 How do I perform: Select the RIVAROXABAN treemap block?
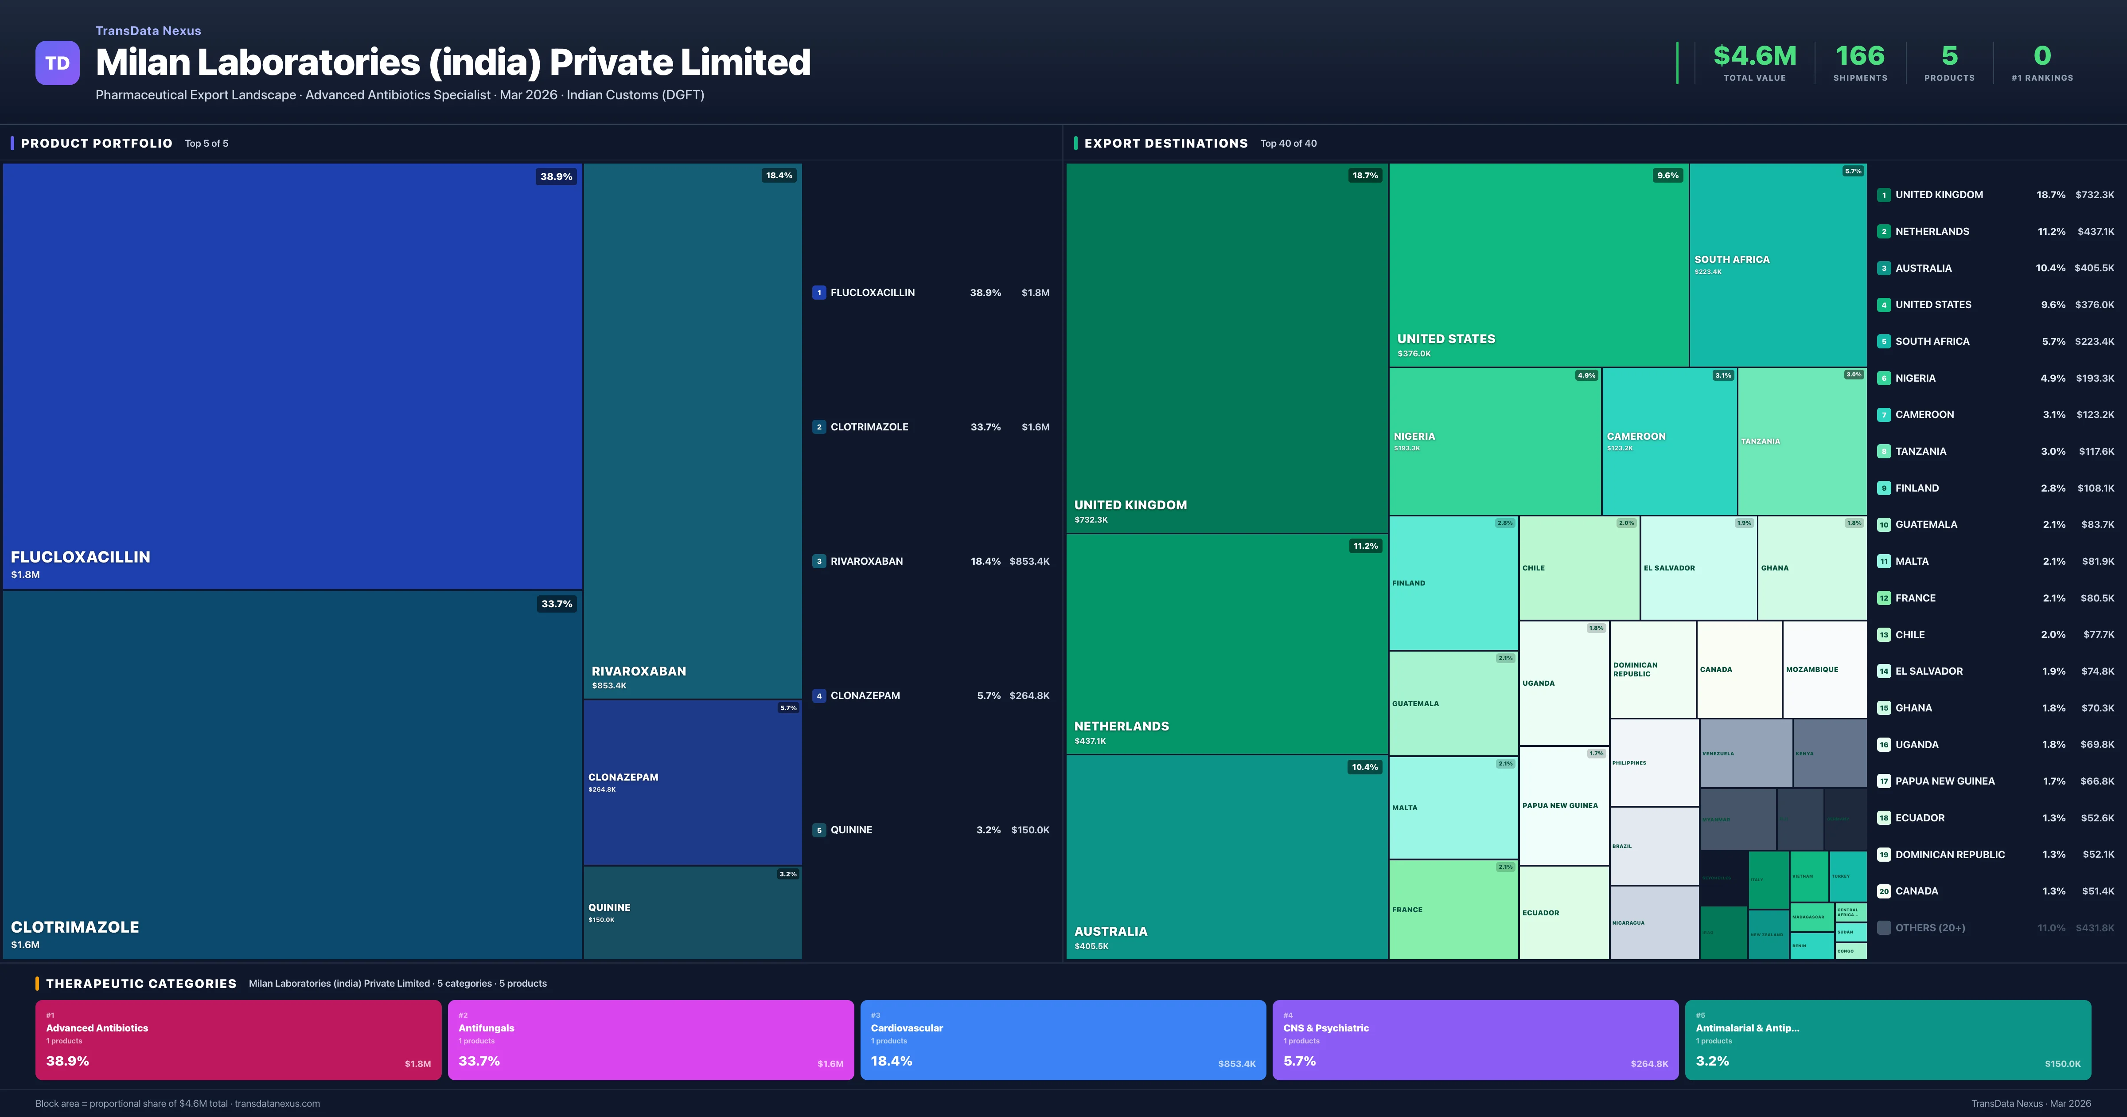click(x=692, y=430)
